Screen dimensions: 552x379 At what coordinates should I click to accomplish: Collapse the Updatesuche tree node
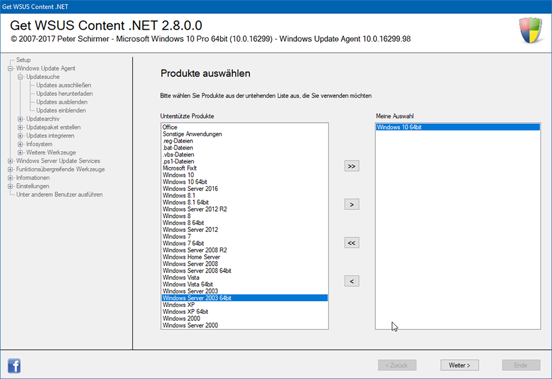click(x=20, y=77)
